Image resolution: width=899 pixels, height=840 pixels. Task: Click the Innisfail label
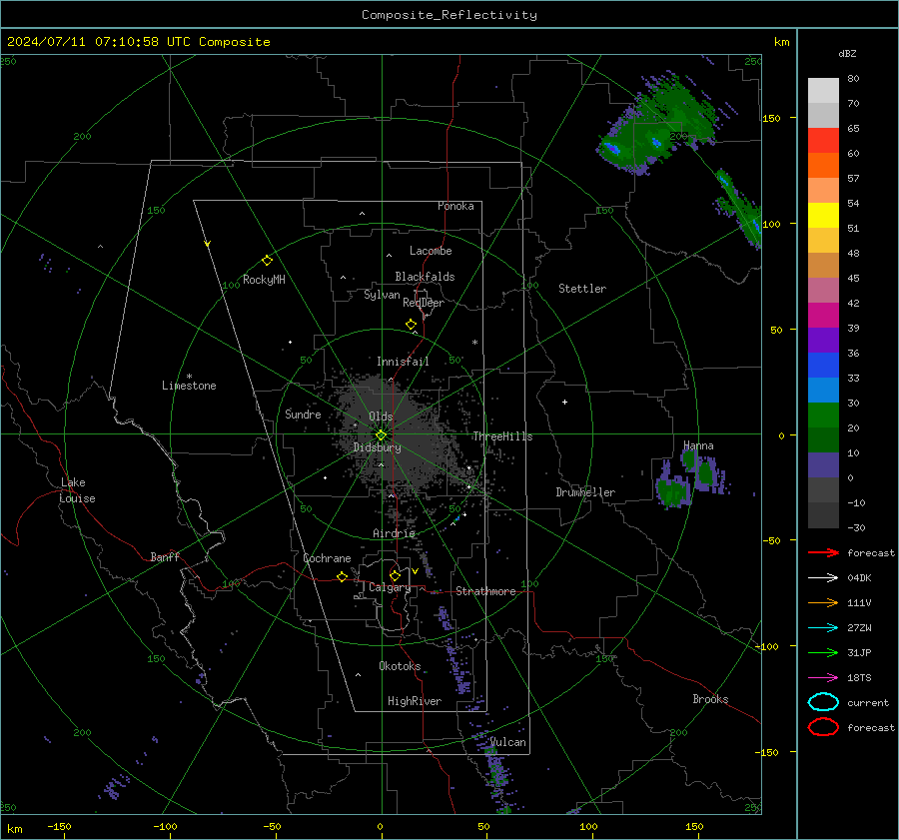403,362
